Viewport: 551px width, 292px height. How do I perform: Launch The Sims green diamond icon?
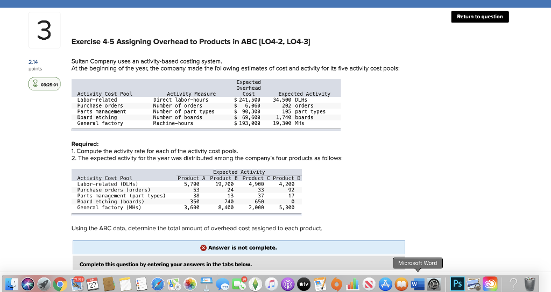click(255, 284)
